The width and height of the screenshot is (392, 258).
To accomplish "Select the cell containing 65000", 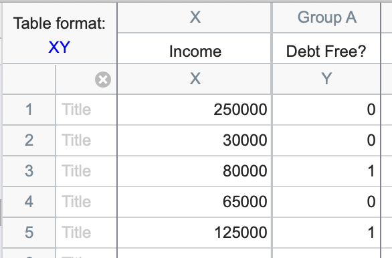I will pyautogui.click(x=195, y=202).
